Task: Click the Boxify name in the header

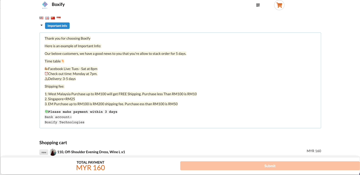Action: pyautogui.click(x=58, y=4)
